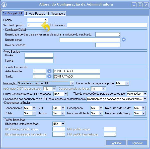This screenshot has width=150, height=149.
Task: Expand the Conhecimento dropdown
Action: (34, 108)
